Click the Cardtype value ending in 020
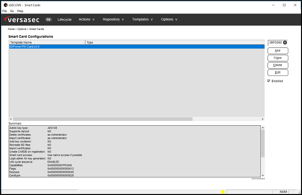Screen dimensions: 302x195 [x=61, y=176]
